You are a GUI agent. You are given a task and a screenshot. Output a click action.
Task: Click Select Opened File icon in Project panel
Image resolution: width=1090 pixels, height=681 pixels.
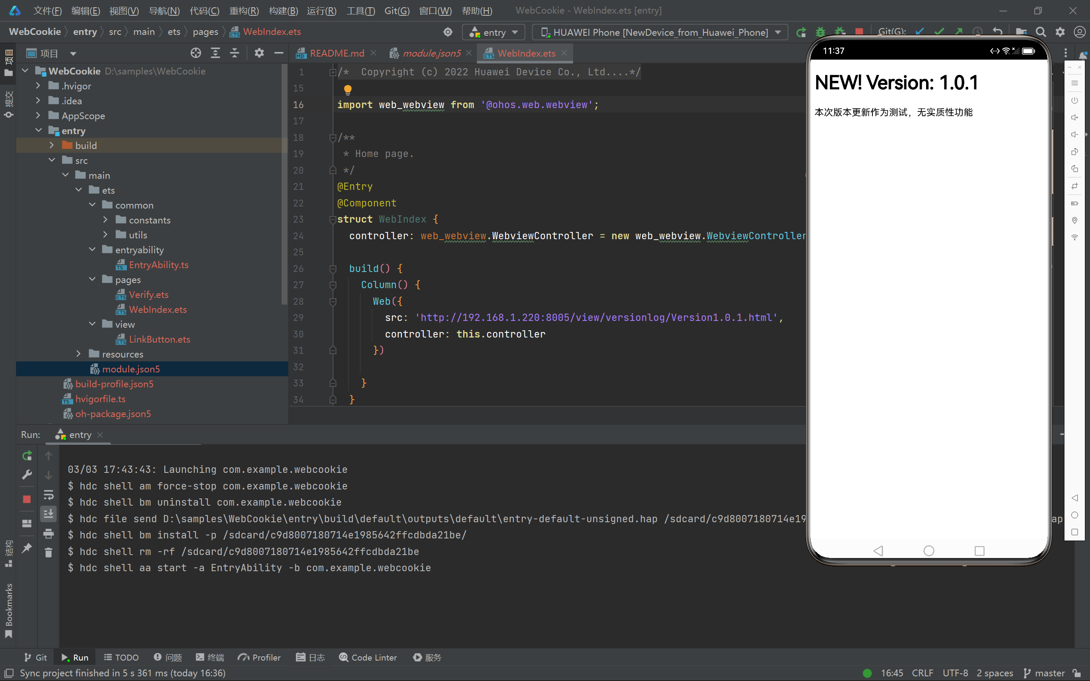(195, 53)
